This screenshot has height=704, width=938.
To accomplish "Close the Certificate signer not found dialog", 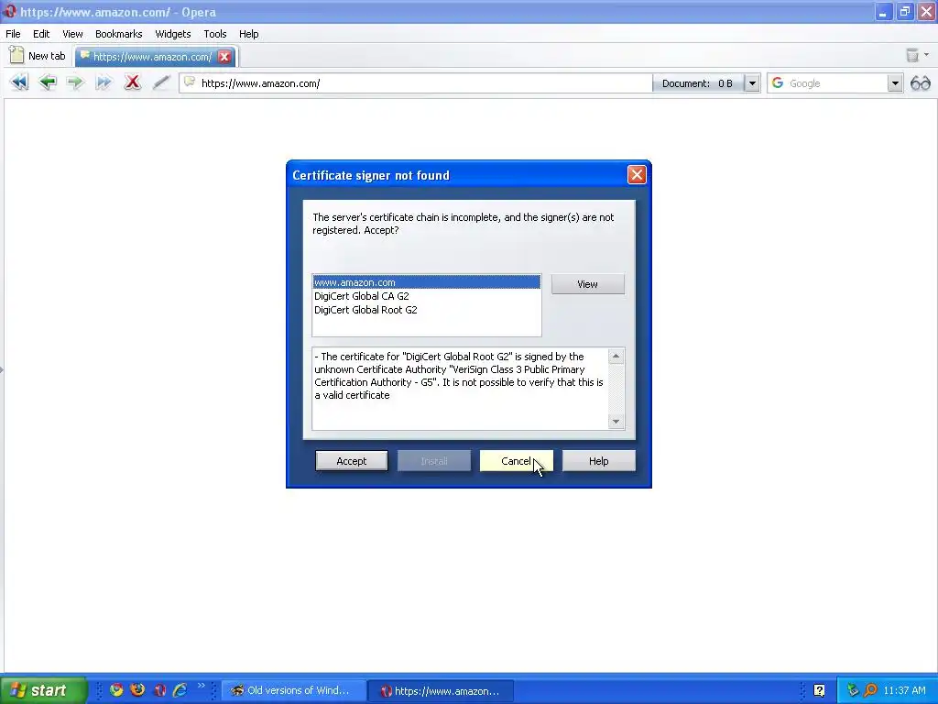I will click(x=637, y=175).
